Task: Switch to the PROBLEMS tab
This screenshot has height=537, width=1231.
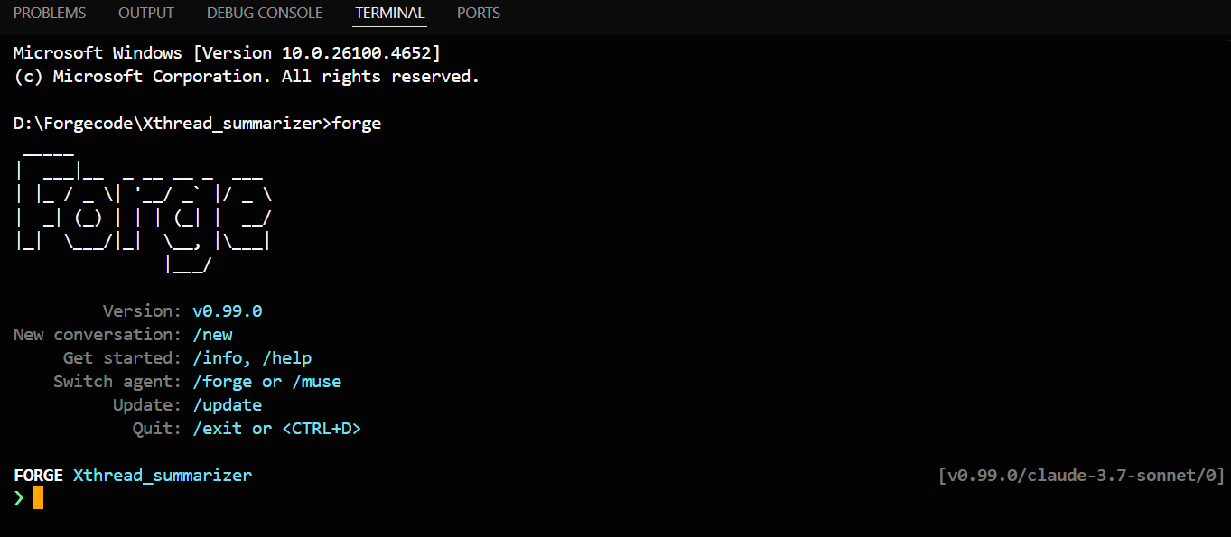Action: click(50, 13)
